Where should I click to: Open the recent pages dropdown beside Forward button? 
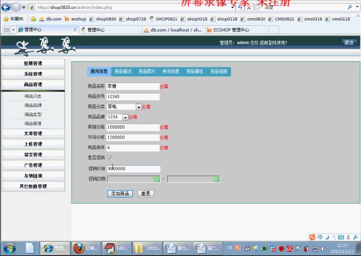[x=23, y=7]
